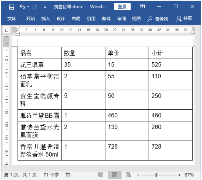The height and width of the screenshot is (180, 202).
Task: Switch to the 邮件 tab
Action: point(106,19)
